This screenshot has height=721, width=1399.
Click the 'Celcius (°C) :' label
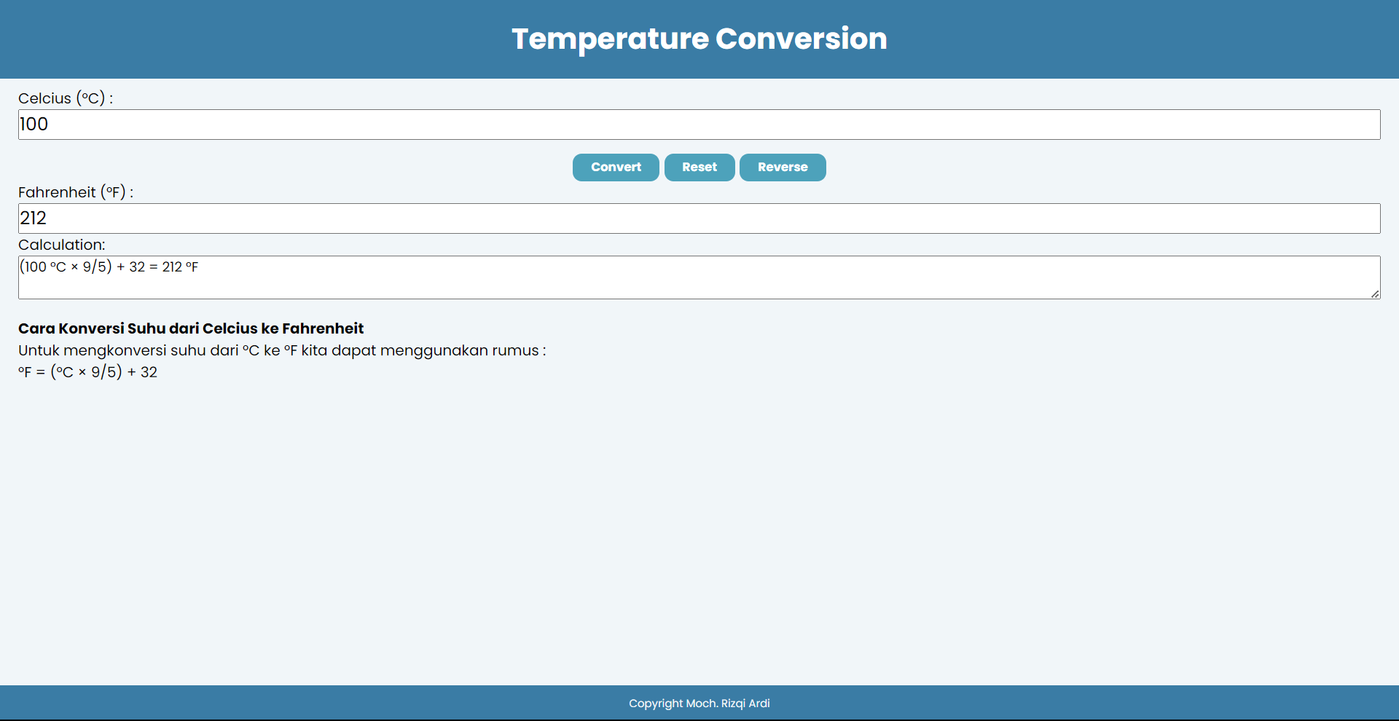[66, 98]
